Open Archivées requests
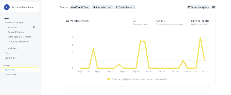 (13, 48)
